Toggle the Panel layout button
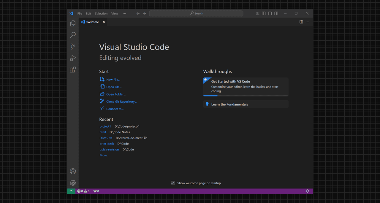380x203 pixels. [270, 13]
